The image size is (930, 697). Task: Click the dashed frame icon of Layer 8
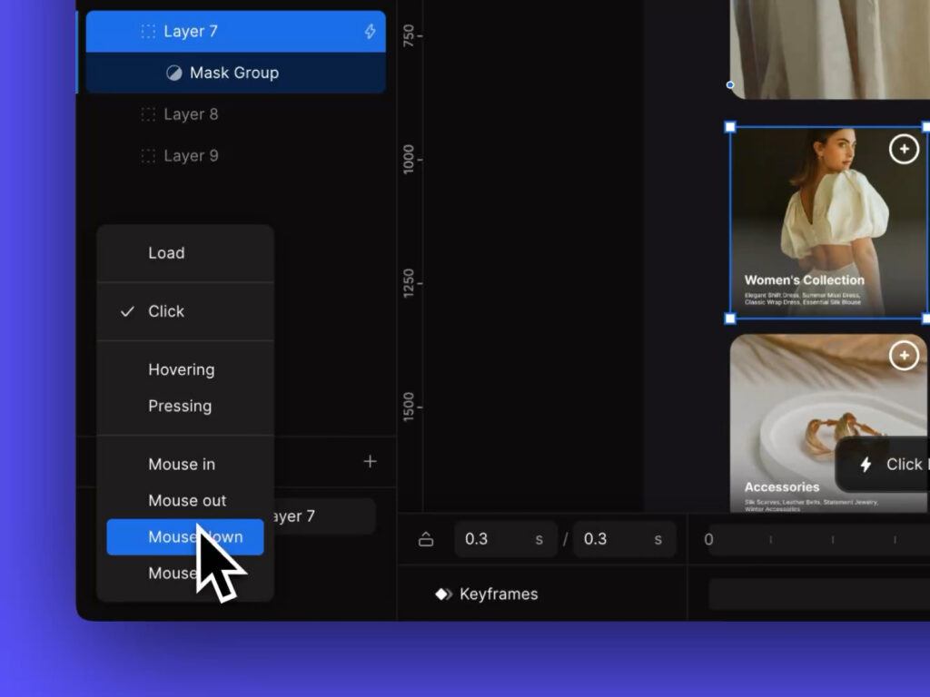click(x=148, y=114)
